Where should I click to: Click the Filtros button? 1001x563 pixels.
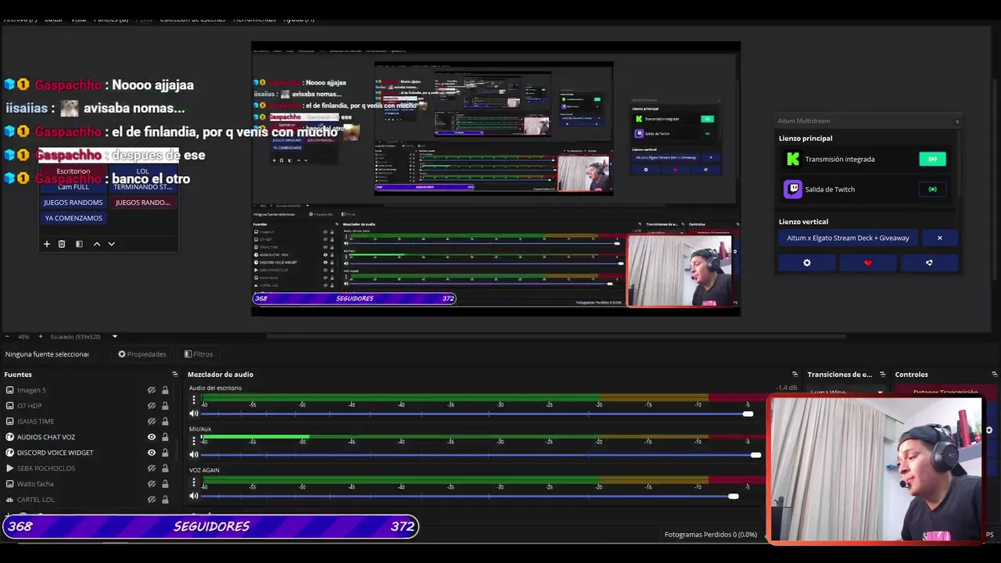[199, 354]
